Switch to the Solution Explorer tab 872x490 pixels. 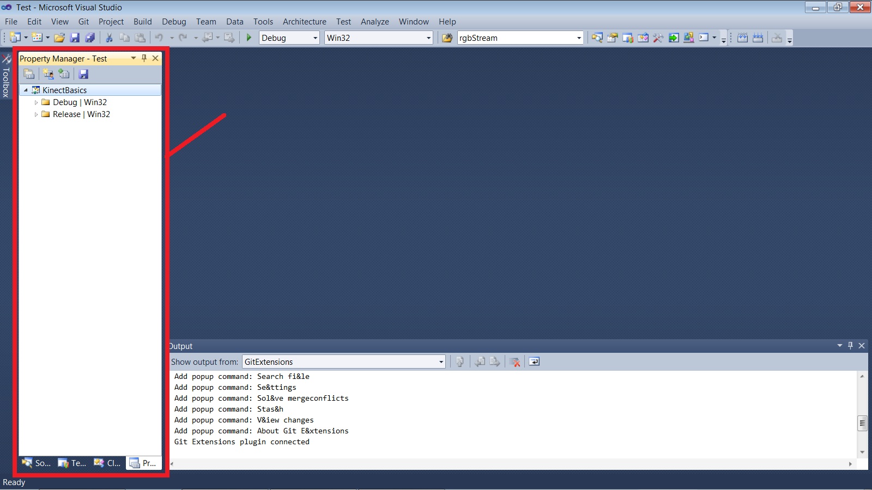36,463
